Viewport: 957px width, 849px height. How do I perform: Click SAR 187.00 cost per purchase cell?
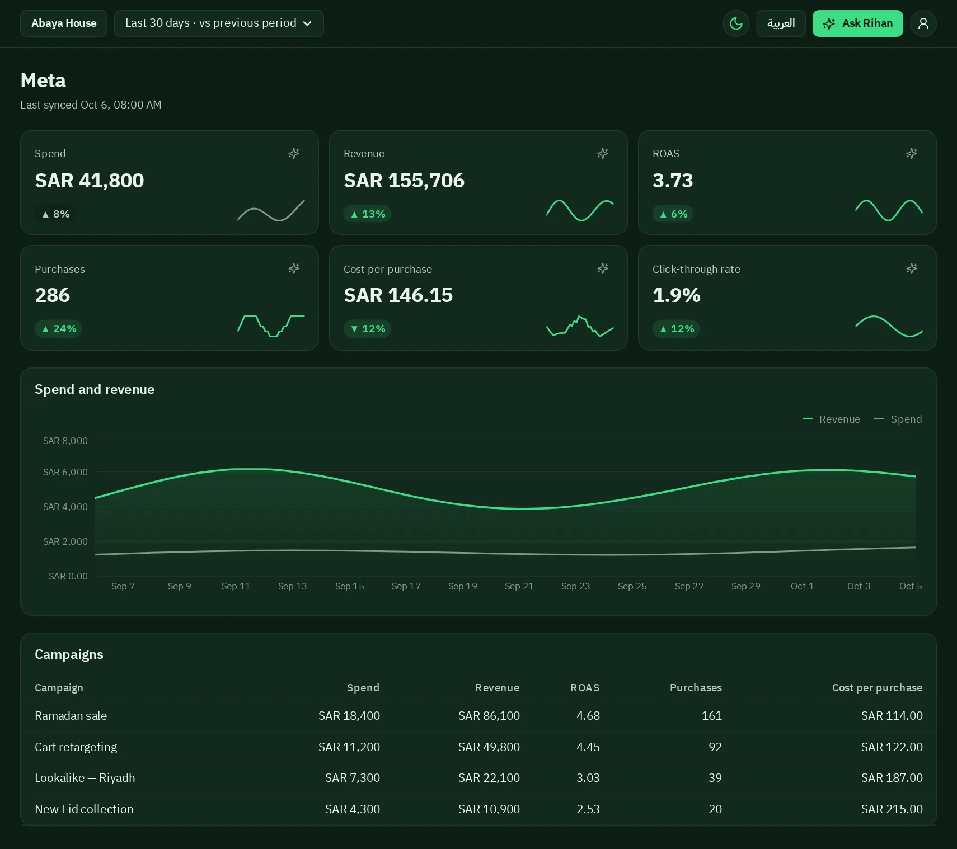click(x=892, y=778)
